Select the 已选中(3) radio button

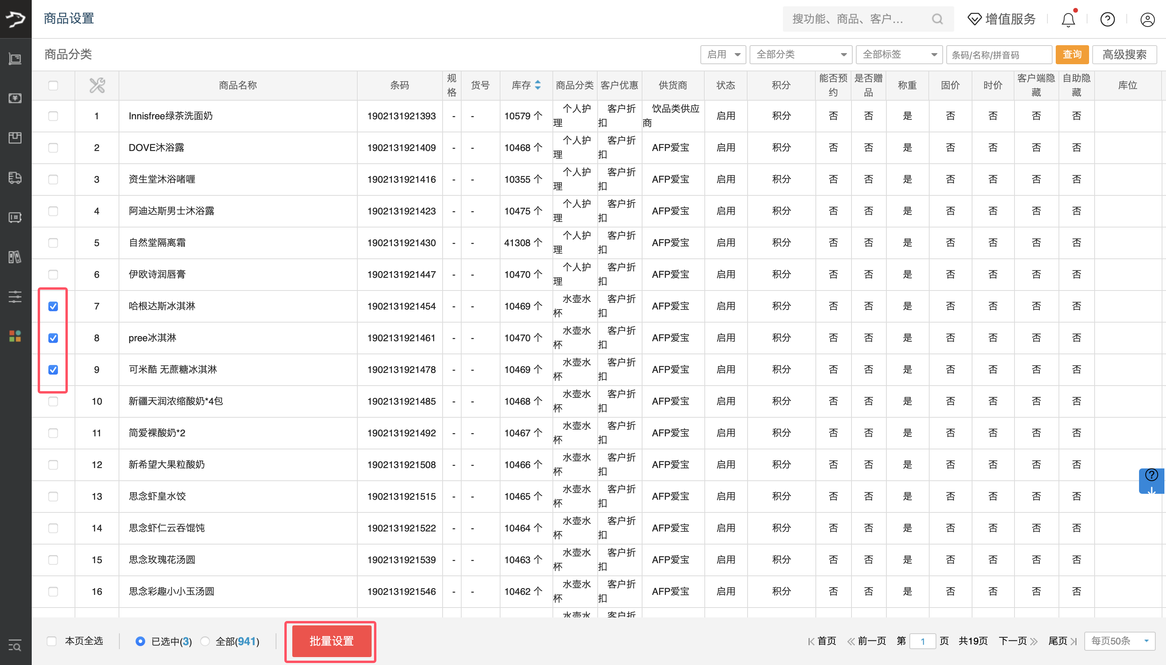pos(140,641)
